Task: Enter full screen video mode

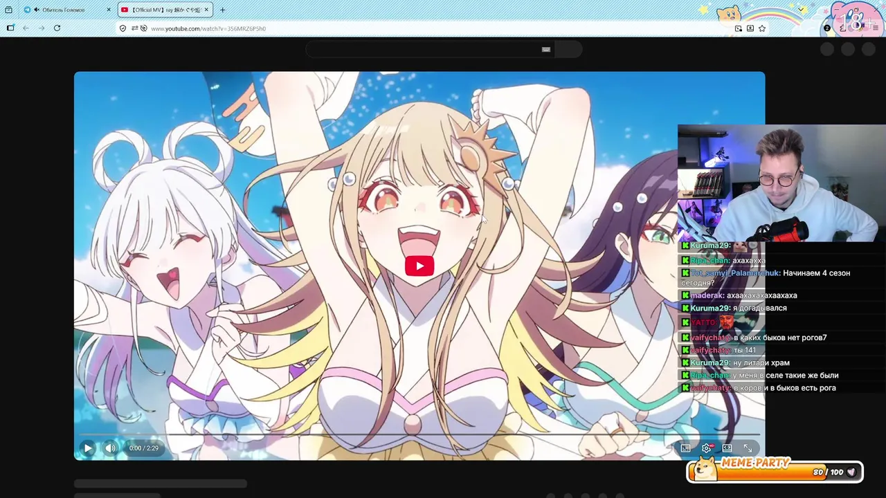Action: [x=748, y=448]
